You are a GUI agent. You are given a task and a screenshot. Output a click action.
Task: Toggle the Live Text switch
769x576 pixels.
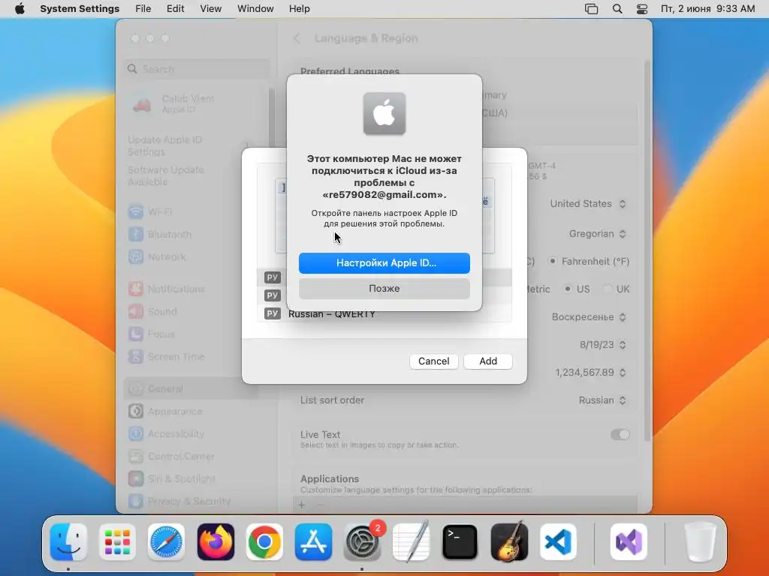coord(620,434)
